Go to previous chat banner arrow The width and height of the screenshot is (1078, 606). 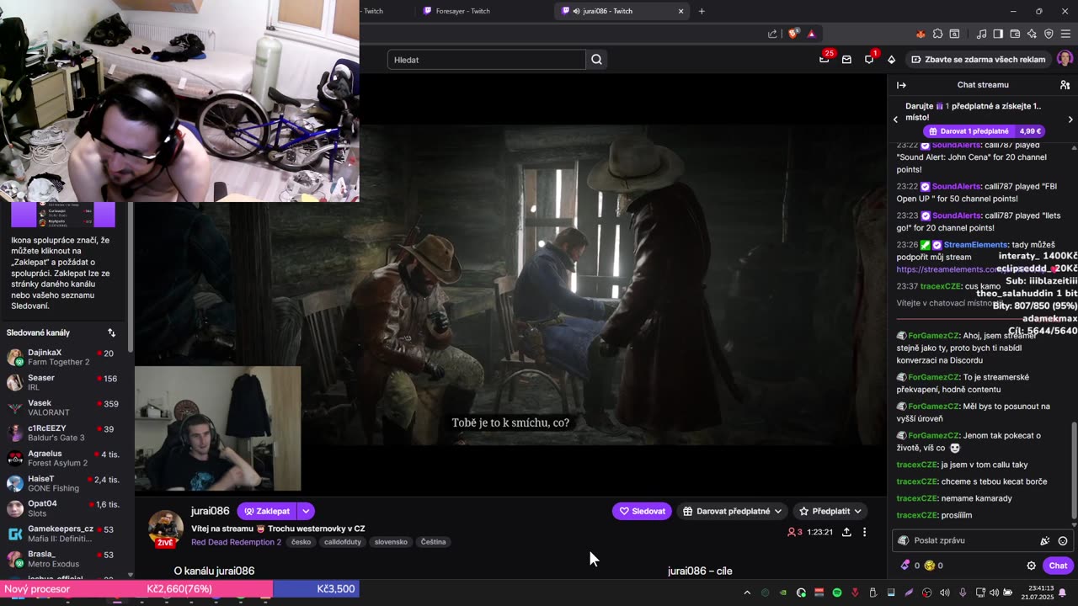pos(895,120)
